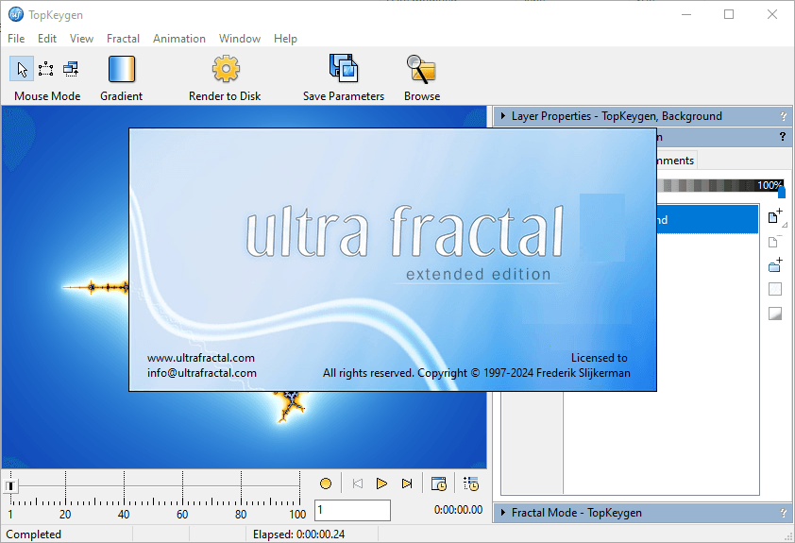Click help question mark for Layer Properties
The image size is (795, 543).
[x=783, y=116]
